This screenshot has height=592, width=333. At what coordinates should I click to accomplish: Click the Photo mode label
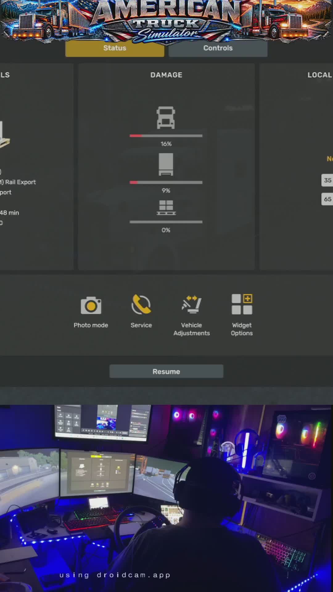click(91, 325)
